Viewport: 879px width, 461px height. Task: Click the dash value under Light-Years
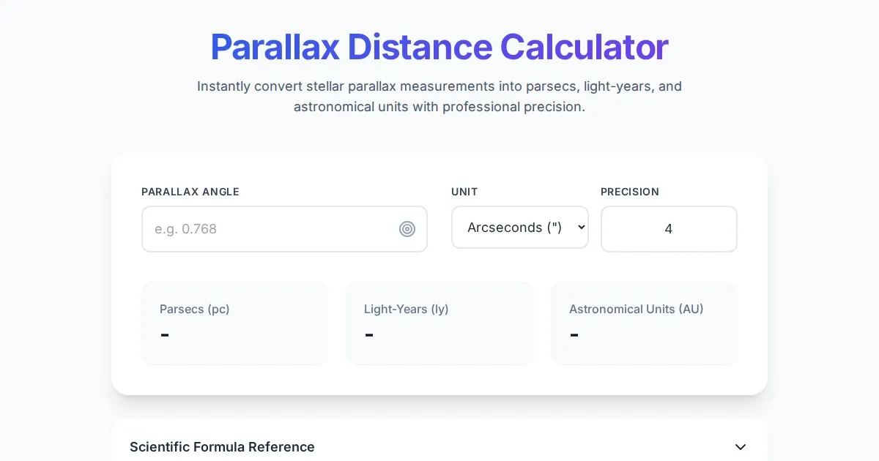click(369, 334)
